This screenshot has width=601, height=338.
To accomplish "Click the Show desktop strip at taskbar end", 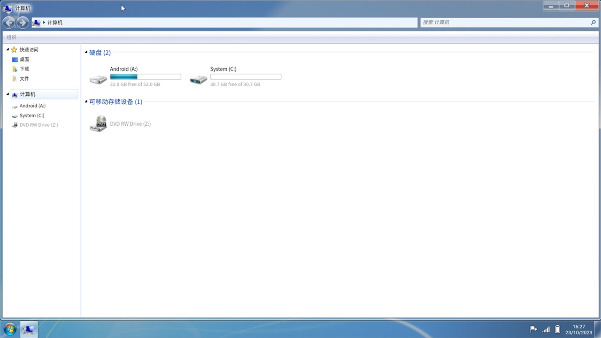I will (x=598, y=329).
